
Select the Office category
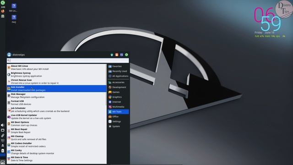(x=118, y=116)
